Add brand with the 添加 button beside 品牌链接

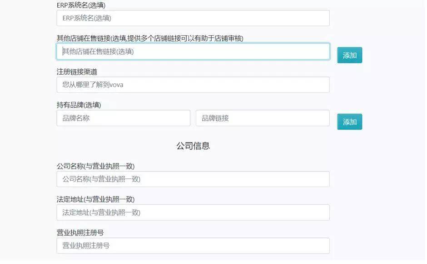point(349,122)
